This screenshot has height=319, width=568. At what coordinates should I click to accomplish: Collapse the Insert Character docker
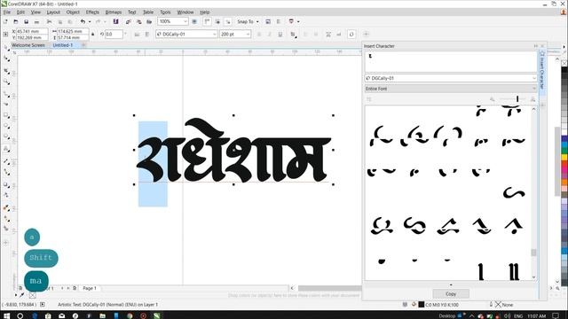[536, 46]
